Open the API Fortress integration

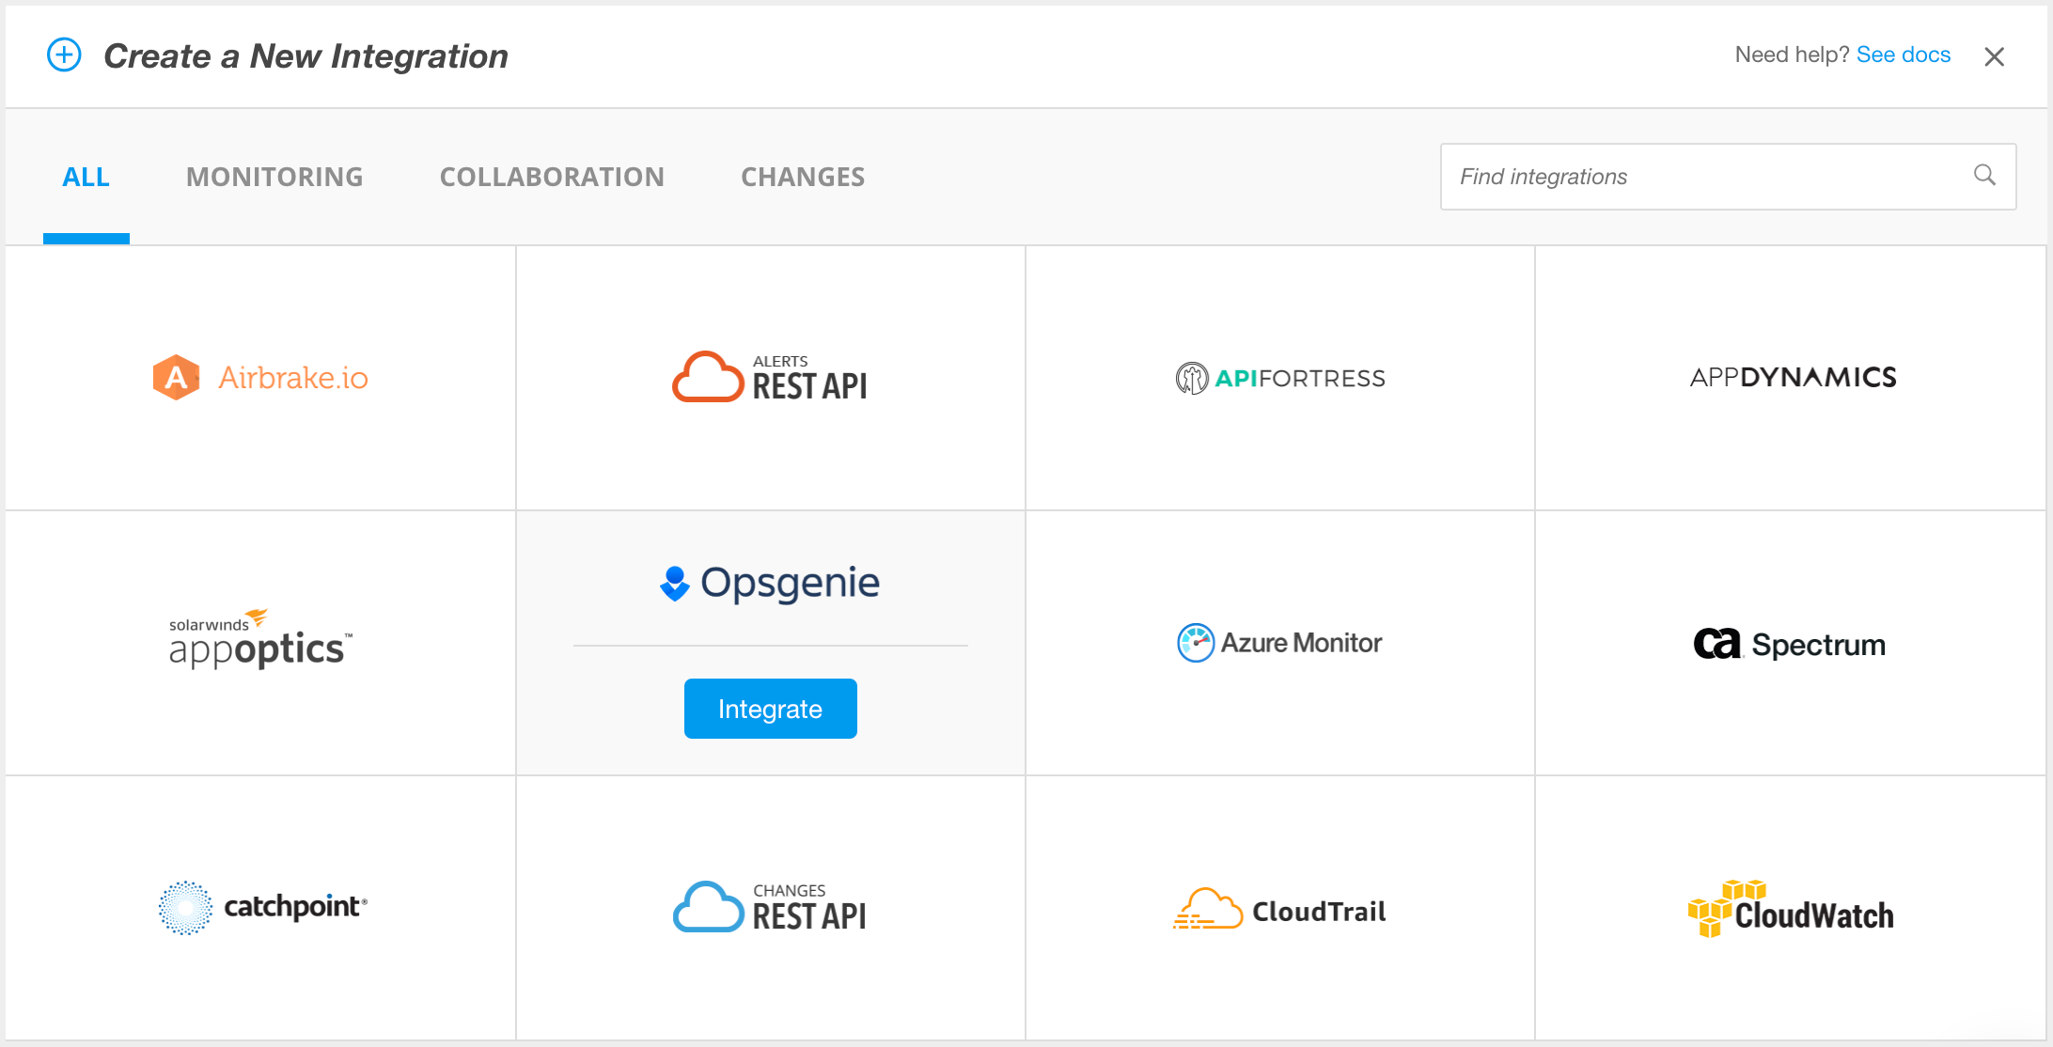1279,378
